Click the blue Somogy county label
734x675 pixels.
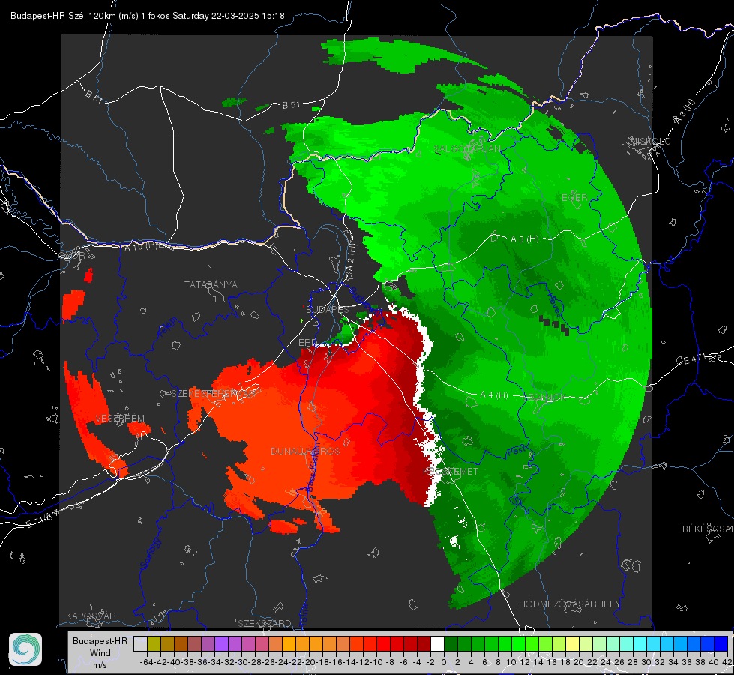tap(150, 553)
